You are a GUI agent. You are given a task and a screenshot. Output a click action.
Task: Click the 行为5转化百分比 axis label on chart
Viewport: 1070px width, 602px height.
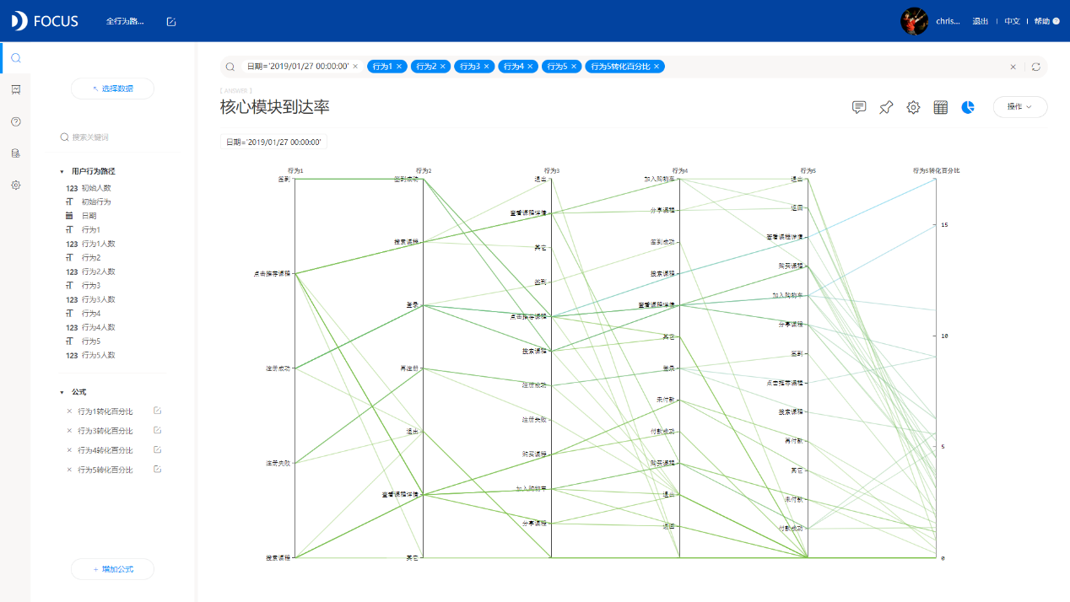point(936,170)
